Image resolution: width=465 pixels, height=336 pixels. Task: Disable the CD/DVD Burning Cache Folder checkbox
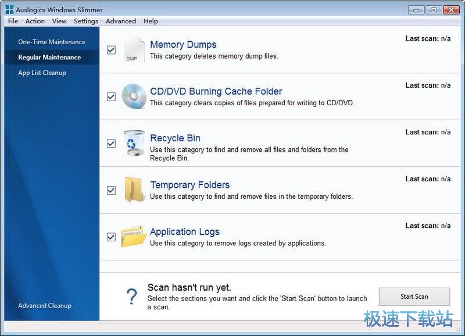pos(111,97)
